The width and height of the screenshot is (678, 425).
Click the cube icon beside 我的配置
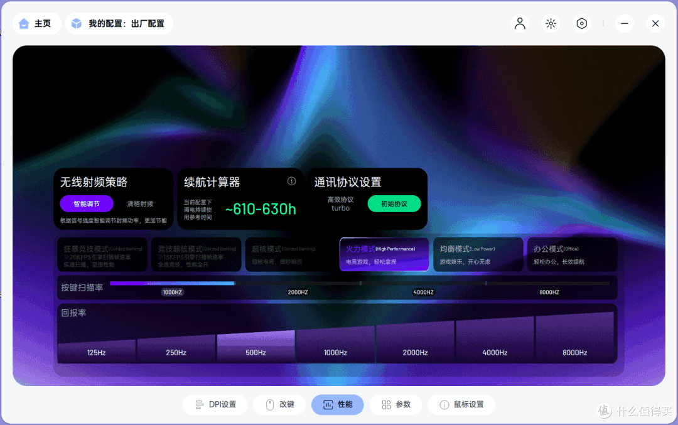(x=77, y=23)
